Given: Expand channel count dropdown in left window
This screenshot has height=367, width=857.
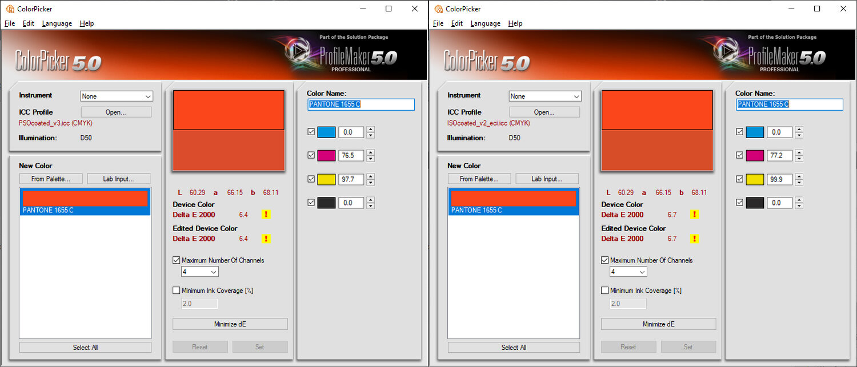Looking at the screenshot, I should [199, 272].
